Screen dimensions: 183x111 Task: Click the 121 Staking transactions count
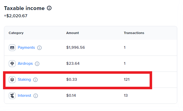(x=127, y=79)
